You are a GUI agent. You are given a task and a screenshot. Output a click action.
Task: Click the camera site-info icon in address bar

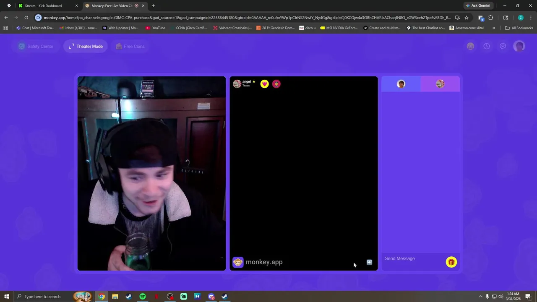38,18
